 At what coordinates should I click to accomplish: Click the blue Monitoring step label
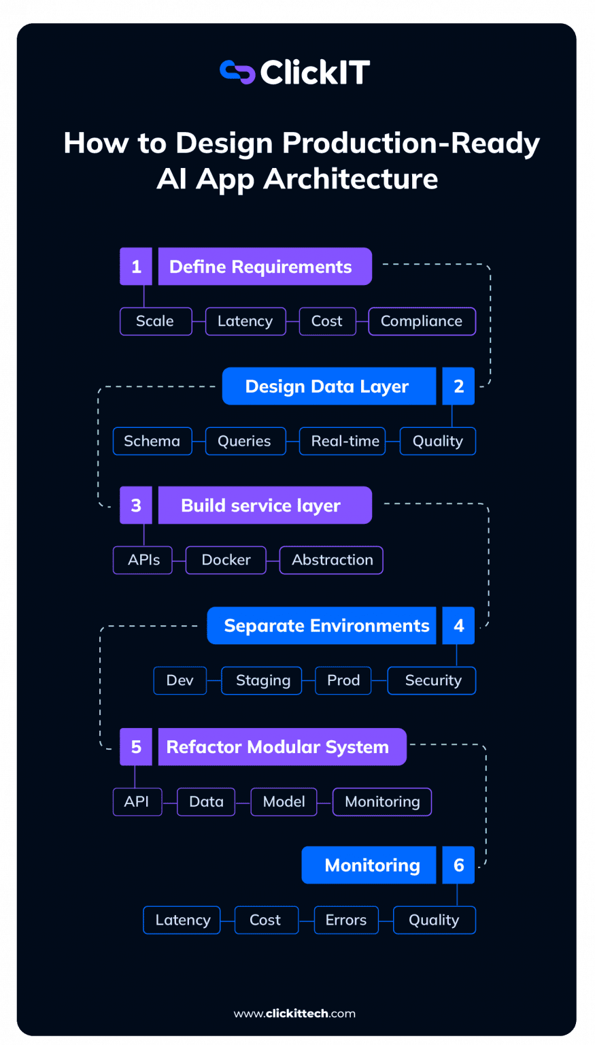369,865
